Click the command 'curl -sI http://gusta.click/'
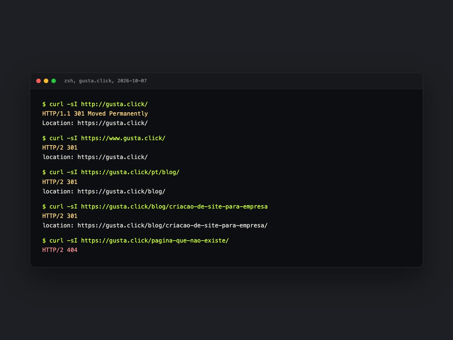Image resolution: width=453 pixels, height=340 pixels. [x=99, y=104]
